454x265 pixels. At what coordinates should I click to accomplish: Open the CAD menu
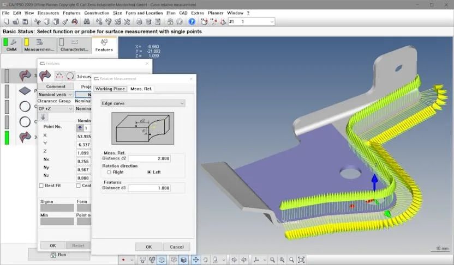tap(183, 13)
